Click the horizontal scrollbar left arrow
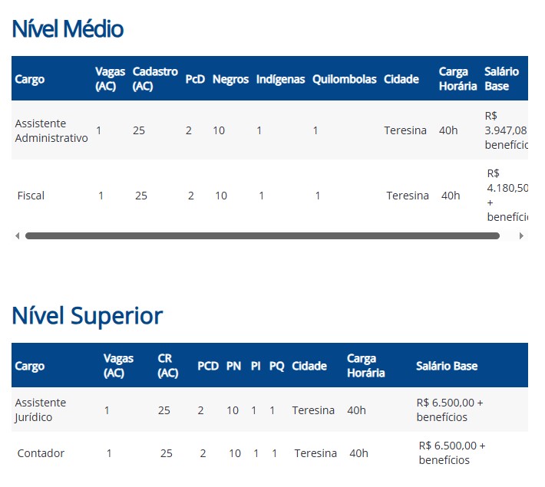The image size is (545, 487). click(17, 236)
